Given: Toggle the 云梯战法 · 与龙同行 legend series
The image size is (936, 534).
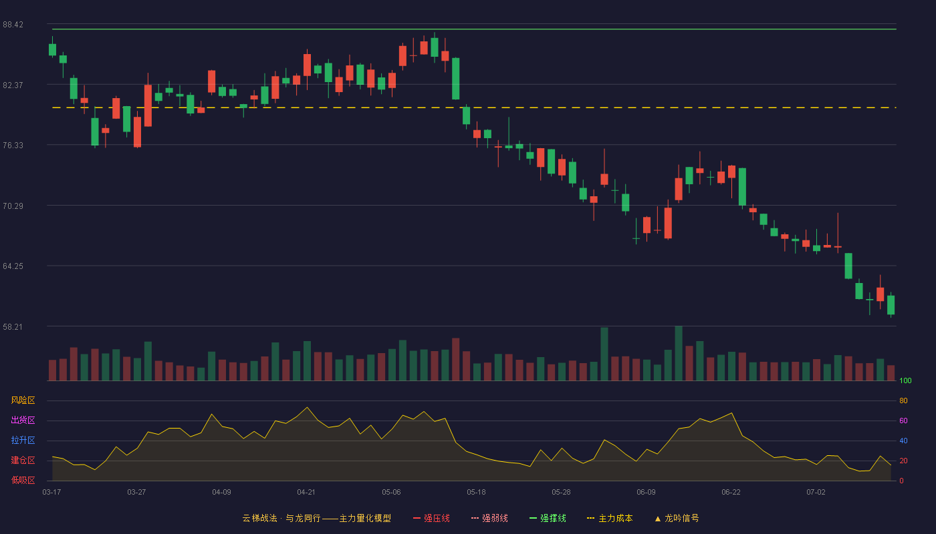Looking at the screenshot, I should tap(316, 518).
